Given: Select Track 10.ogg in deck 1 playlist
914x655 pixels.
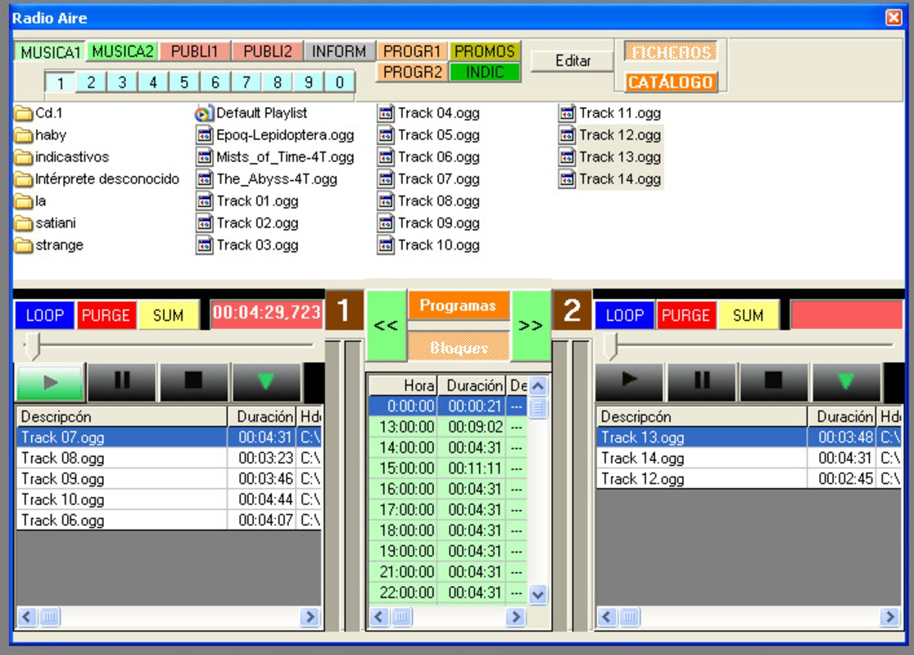Looking at the screenshot, I should click(x=168, y=500).
